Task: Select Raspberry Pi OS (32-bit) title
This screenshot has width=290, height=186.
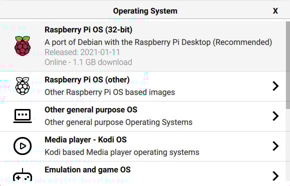Action: [x=89, y=29]
